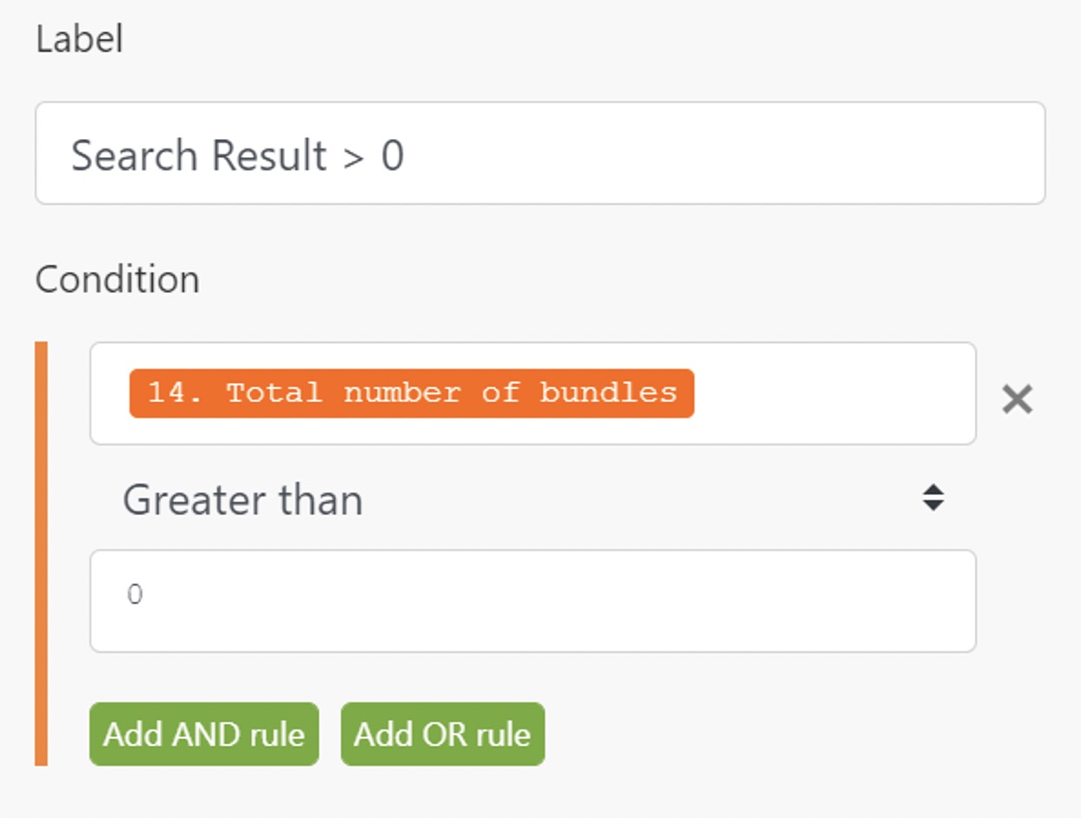Click the Add AND rule button
1081x818 pixels.
click(204, 735)
